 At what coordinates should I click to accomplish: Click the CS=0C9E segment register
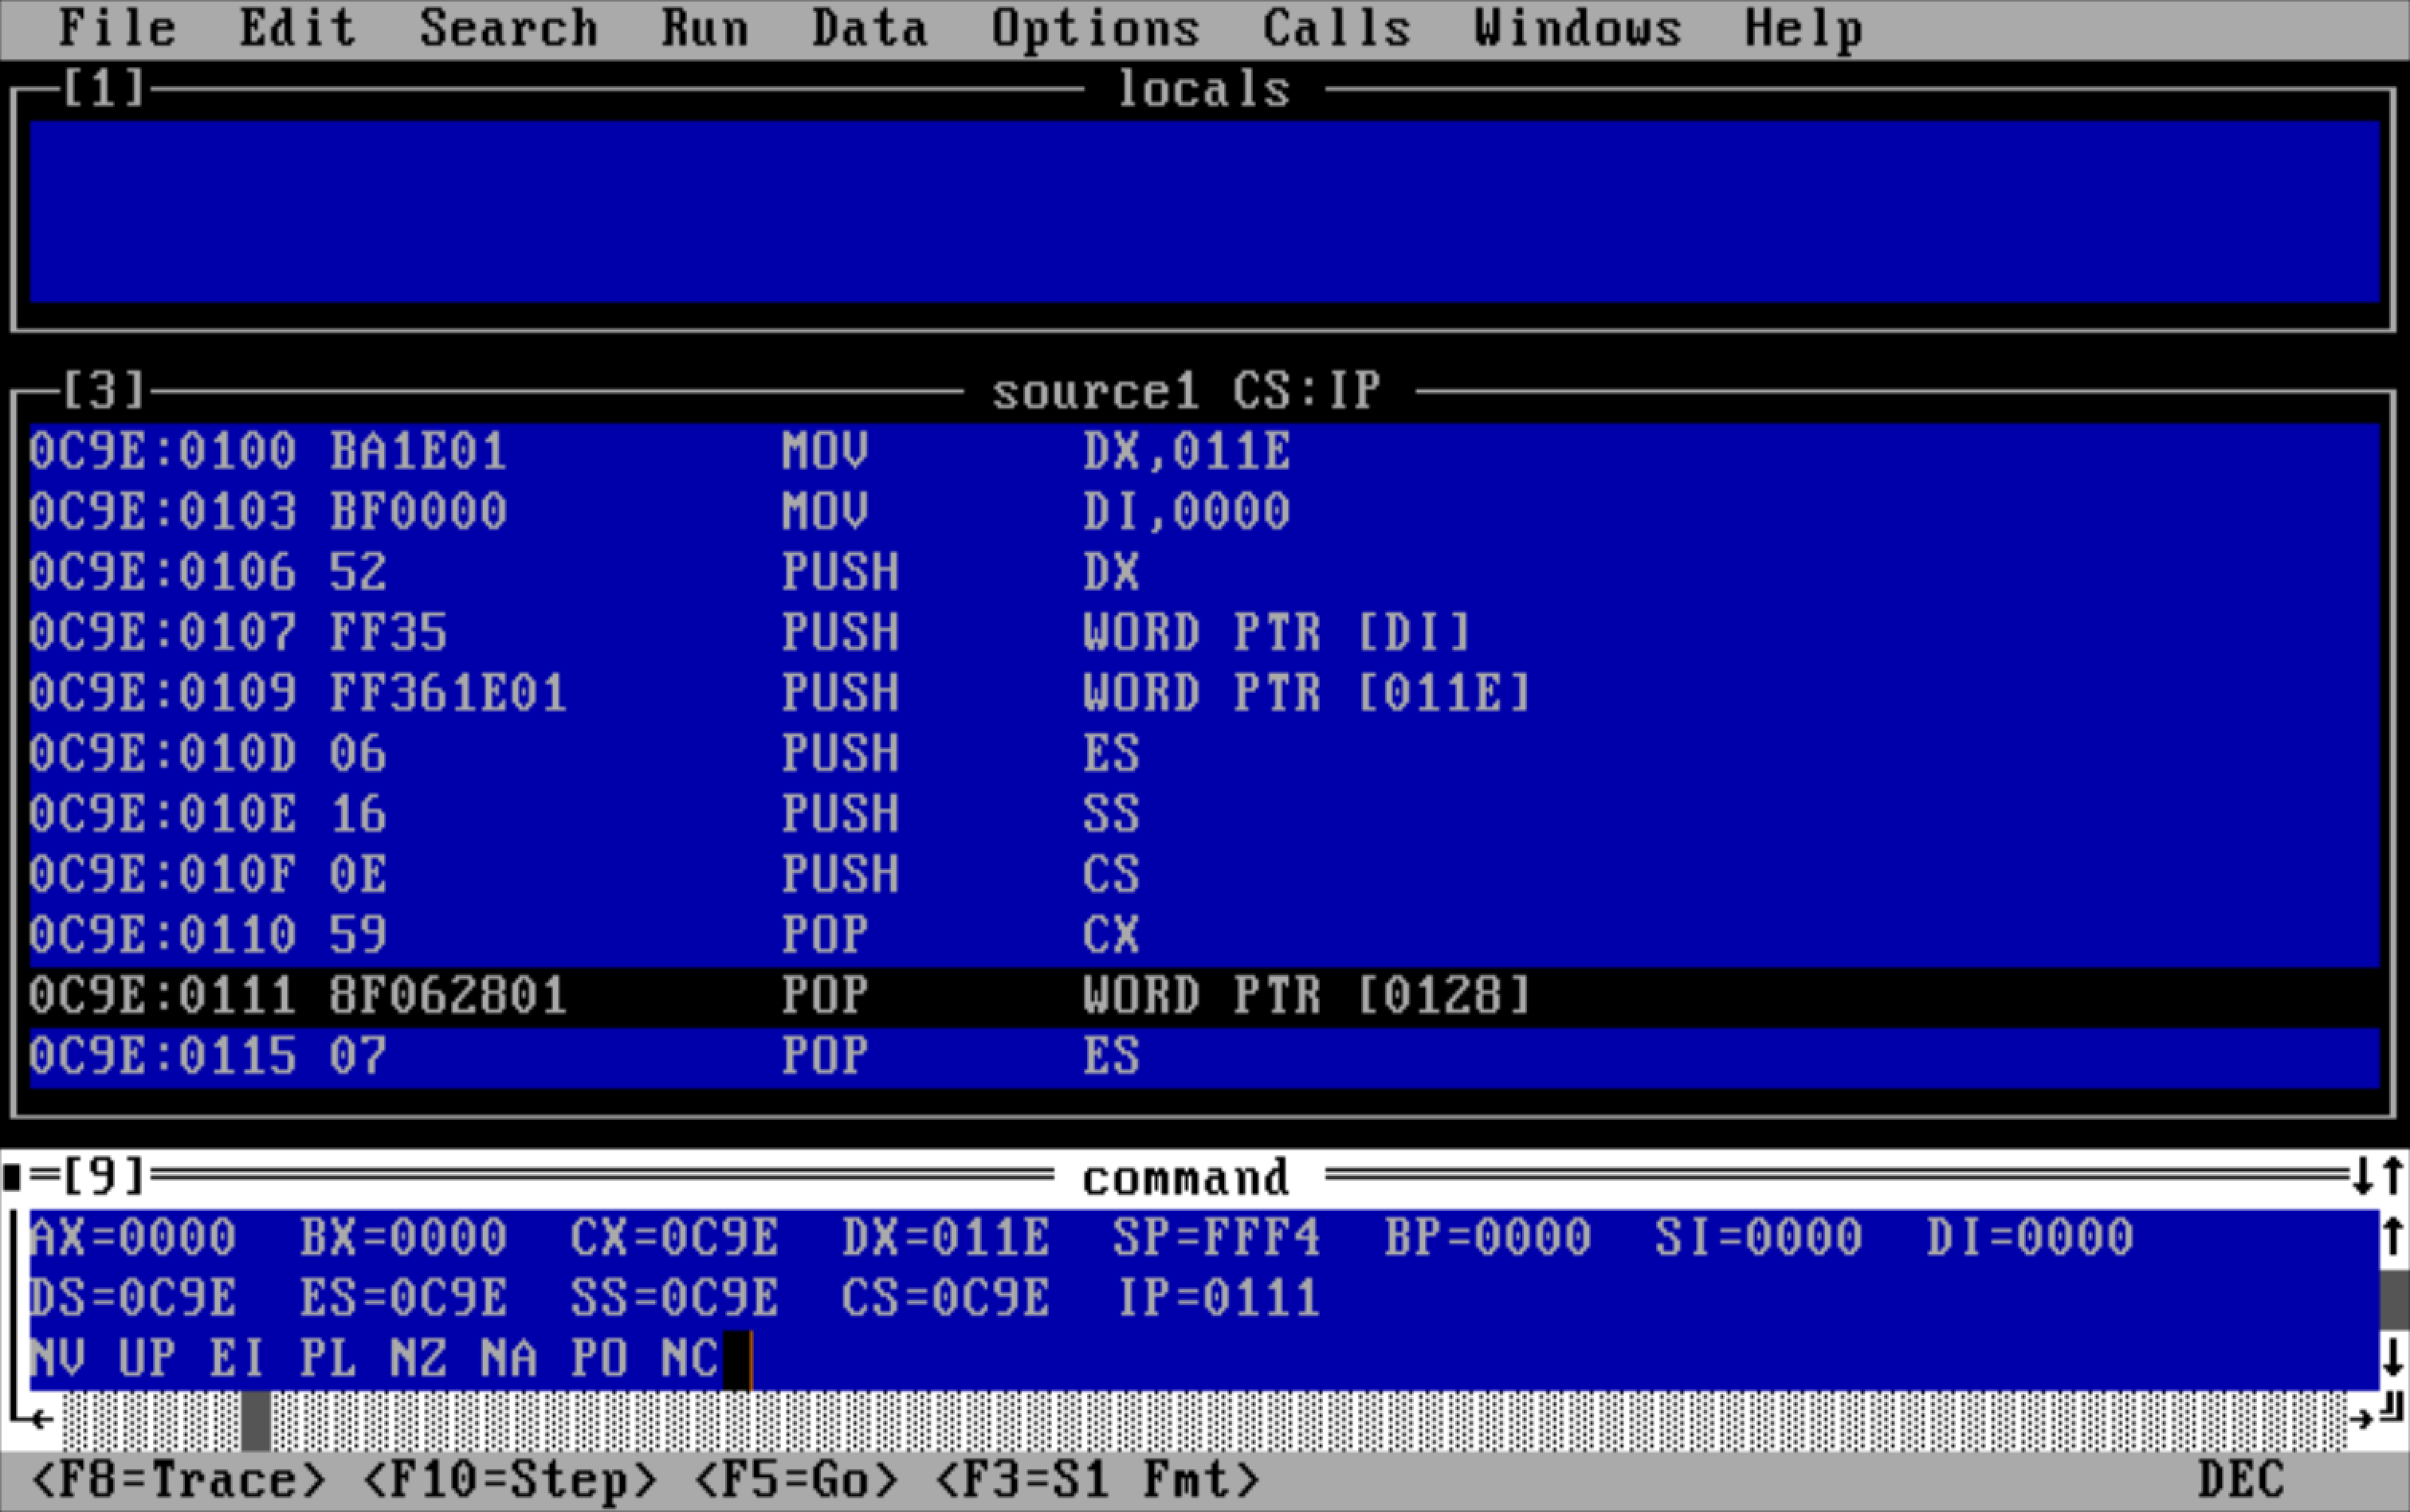(x=947, y=1298)
